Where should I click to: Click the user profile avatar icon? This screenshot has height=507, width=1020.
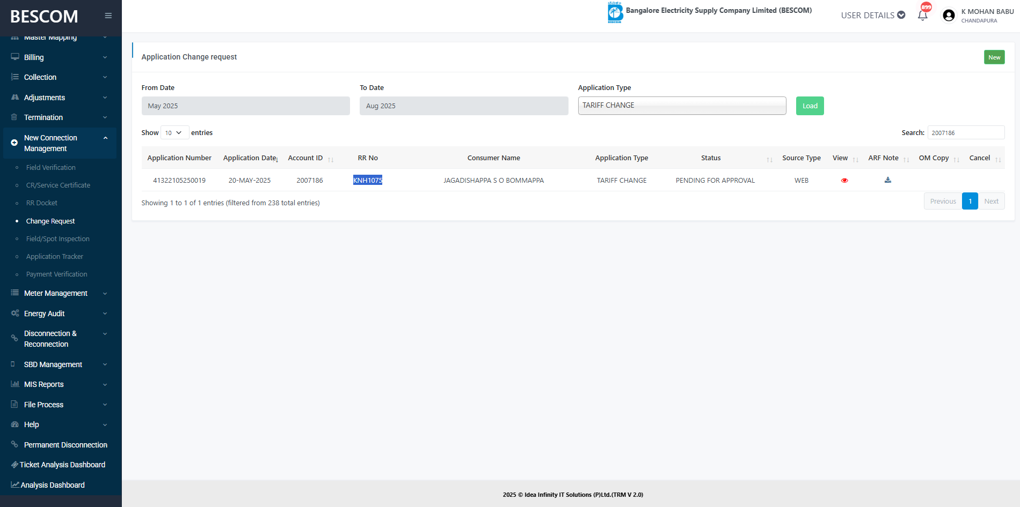click(949, 16)
